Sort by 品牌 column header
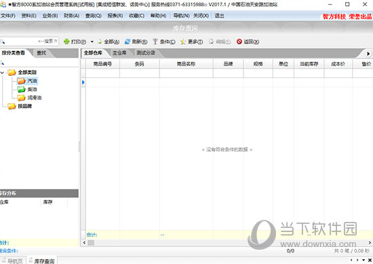This screenshot has height=264, width=373. [x=228, y=64]
